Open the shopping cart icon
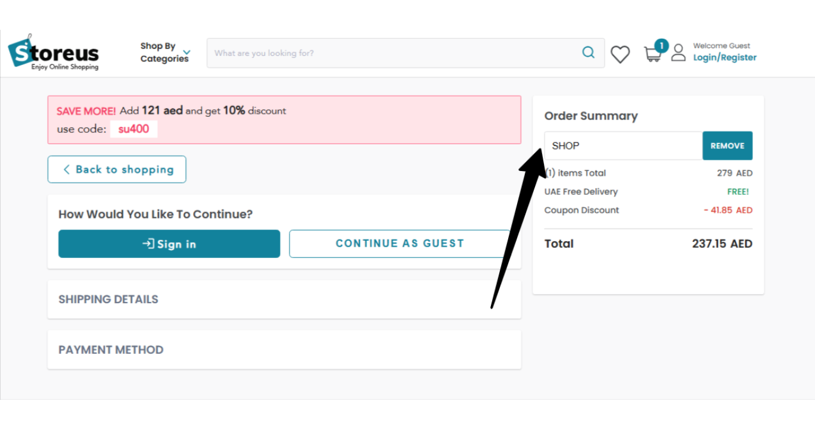The image size is (815, 429). pyautogui.click(x=652, y=55)
